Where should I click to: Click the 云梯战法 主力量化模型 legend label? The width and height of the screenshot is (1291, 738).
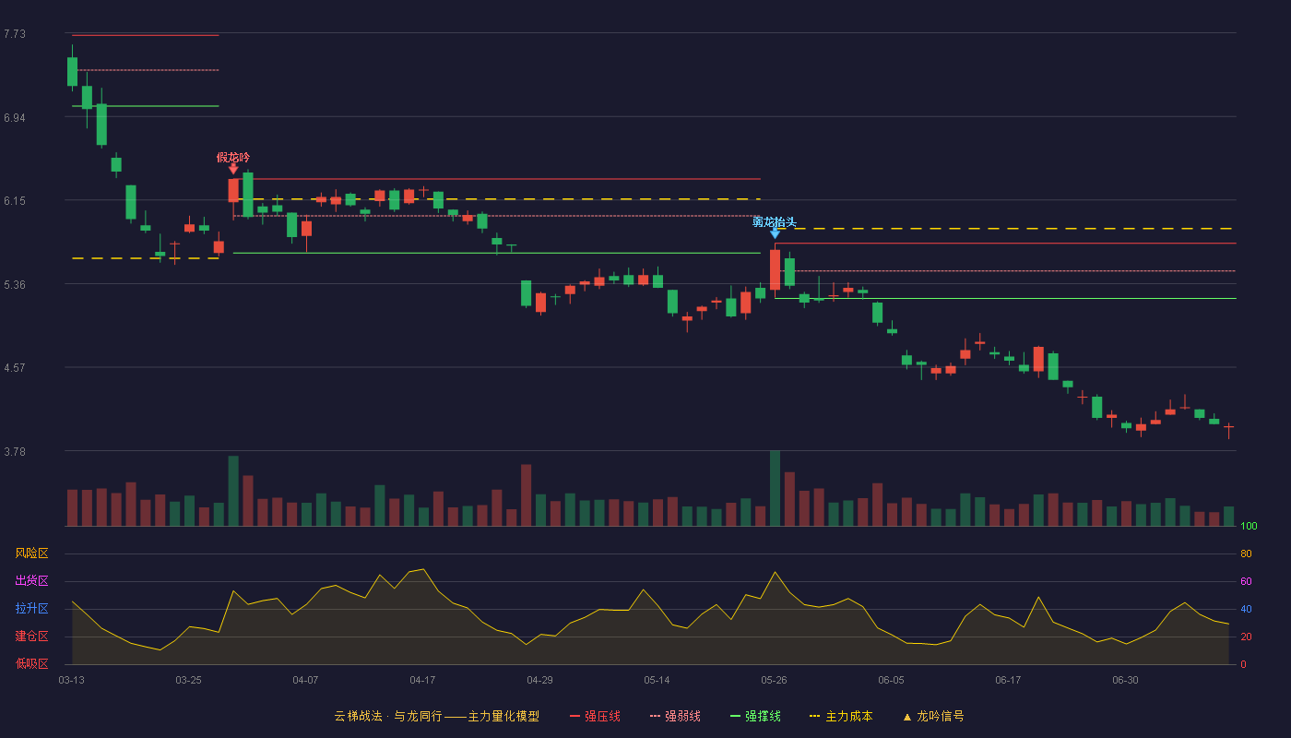[x=436, y=716]
